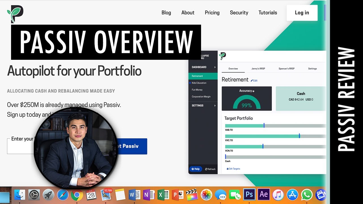This screenshot has width=363, height=204.
Task: Open the App Store from the dock
Action: pos(292,195)
